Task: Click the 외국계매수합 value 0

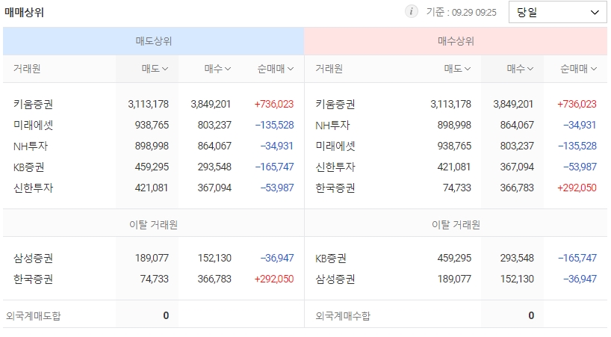Action: pyautogui.click(x=531, y=315)
